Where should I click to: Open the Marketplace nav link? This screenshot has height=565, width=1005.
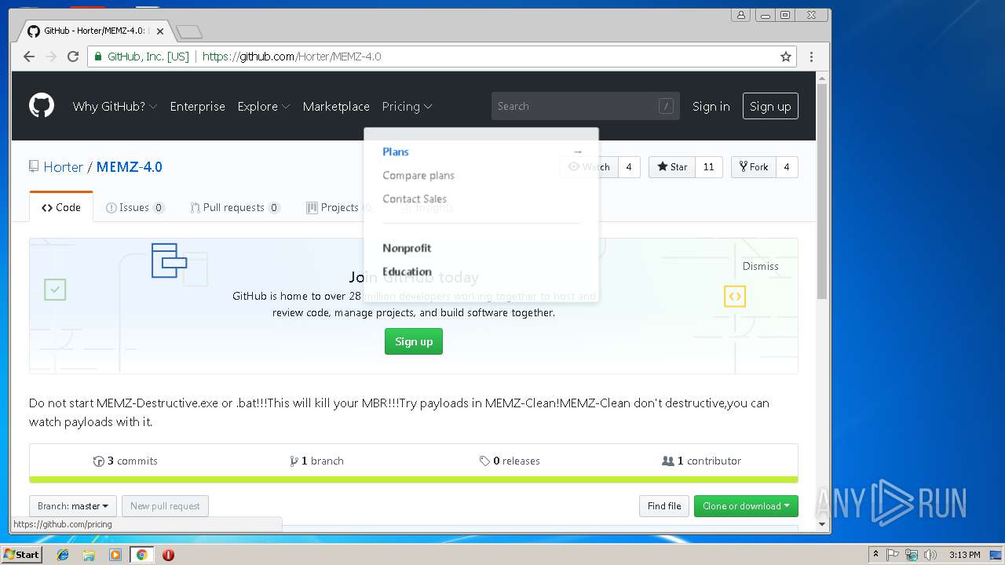(336, 107)
